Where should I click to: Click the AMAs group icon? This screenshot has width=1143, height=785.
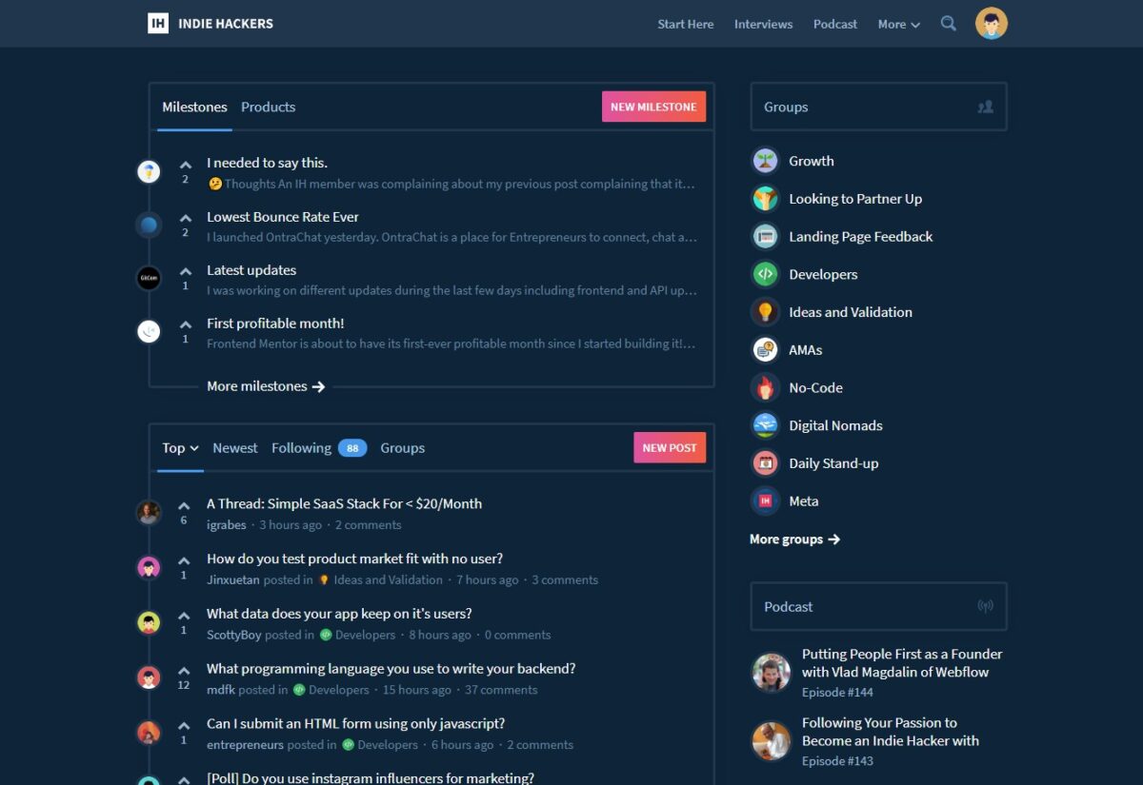[x=764, y=349]
